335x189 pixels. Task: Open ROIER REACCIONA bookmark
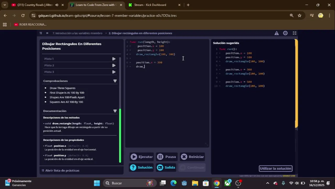click(30, 24)
